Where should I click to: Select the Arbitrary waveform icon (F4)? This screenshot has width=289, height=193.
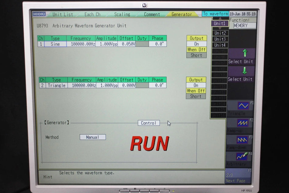point(242,157)
